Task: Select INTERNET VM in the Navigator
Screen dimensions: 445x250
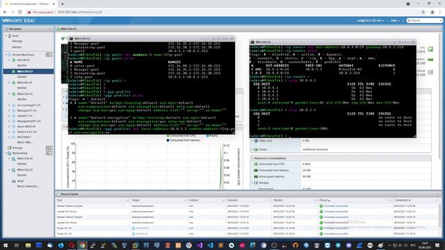Action: 24,137
